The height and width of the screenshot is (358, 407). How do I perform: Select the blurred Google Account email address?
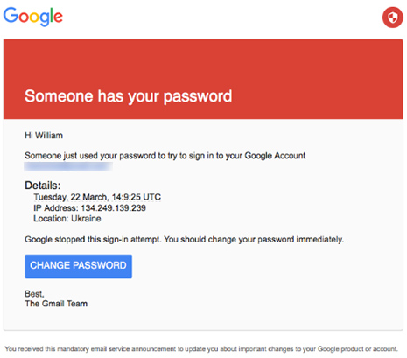click(x=68, y=166)
